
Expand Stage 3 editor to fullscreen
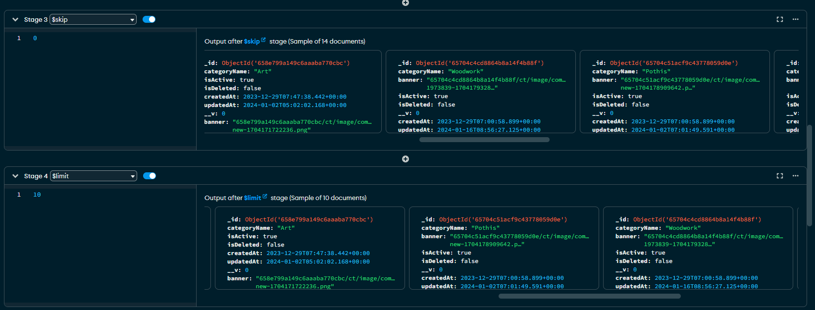coord(780,19)
